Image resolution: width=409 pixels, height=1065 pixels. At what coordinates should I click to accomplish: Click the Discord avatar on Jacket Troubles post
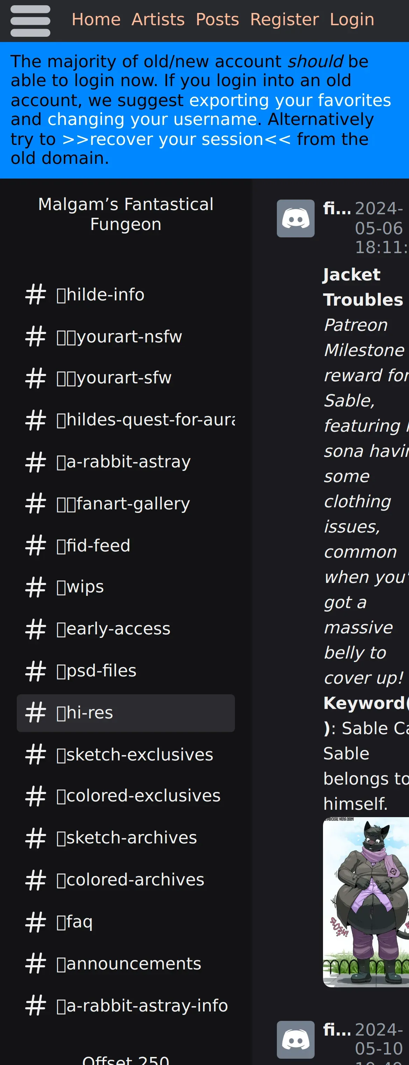[295, 218]
